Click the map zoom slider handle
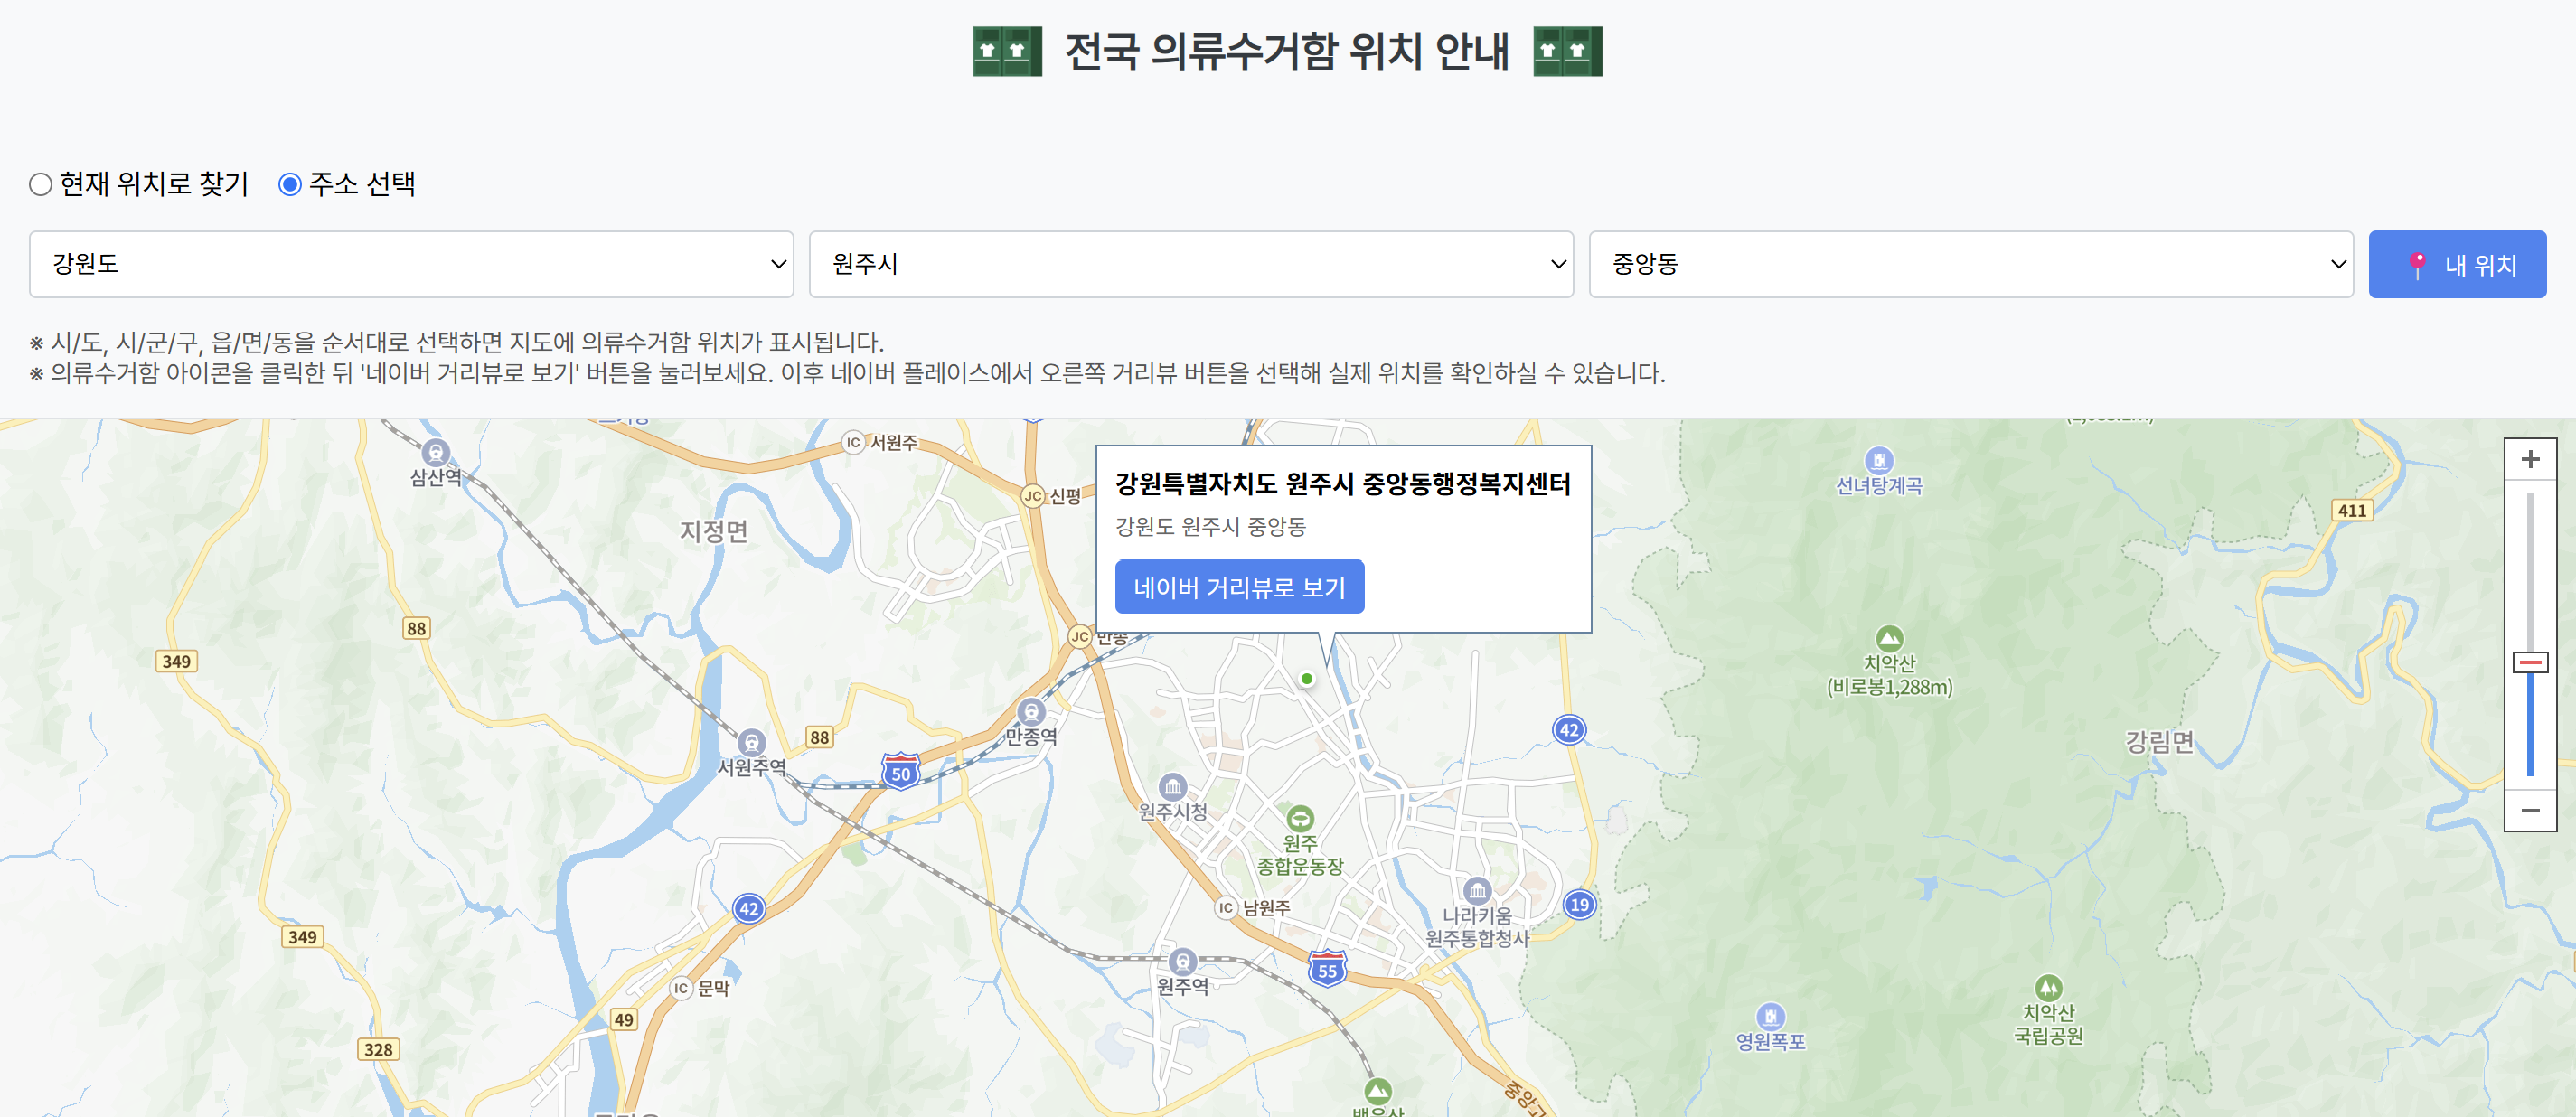Viewport: 2576px width, 1117px height. [2529, 662]
